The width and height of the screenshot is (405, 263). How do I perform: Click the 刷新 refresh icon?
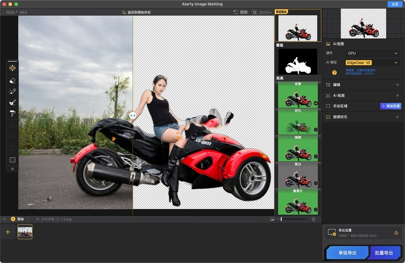236,12
